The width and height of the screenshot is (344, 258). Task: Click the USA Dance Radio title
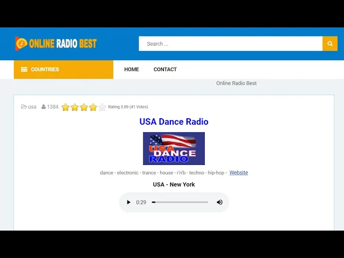click(174, 121)
